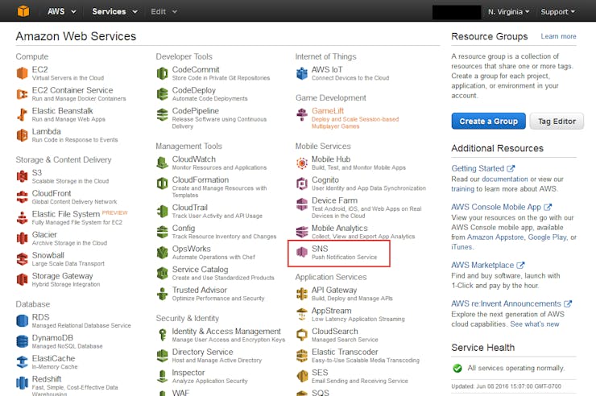Screen dimensions: 596x396
Task: Click the CodeCommit icon
Action: 163,73
